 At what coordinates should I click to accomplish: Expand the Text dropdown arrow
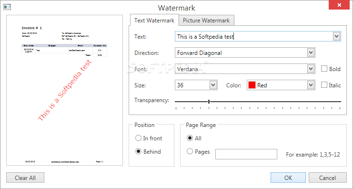[x=336, y=36]
